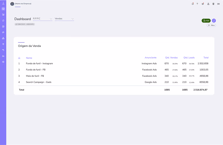
Task: Open the shopping cart sidebar icon
Action: 3,15
